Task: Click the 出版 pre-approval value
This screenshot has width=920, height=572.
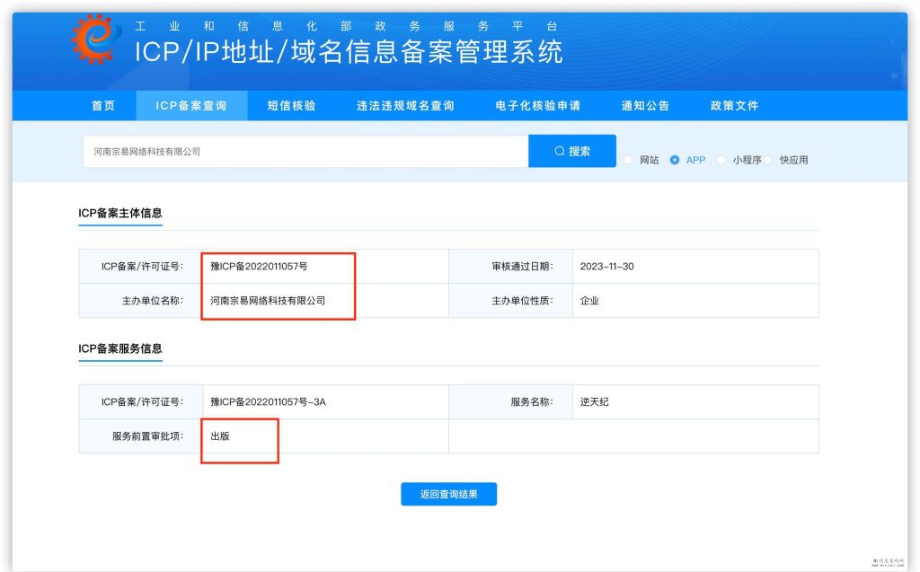Action: point(220,436)
